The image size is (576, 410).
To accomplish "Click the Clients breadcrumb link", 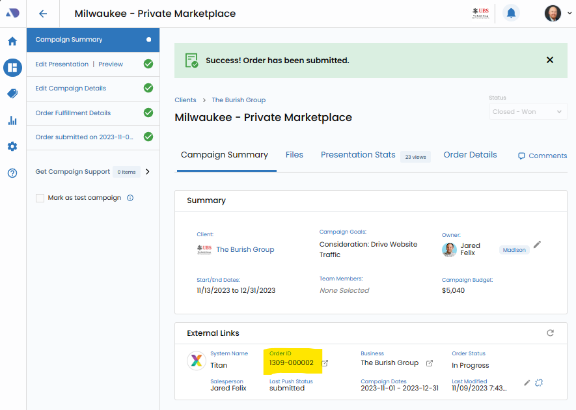I will (x=185, y=100).
